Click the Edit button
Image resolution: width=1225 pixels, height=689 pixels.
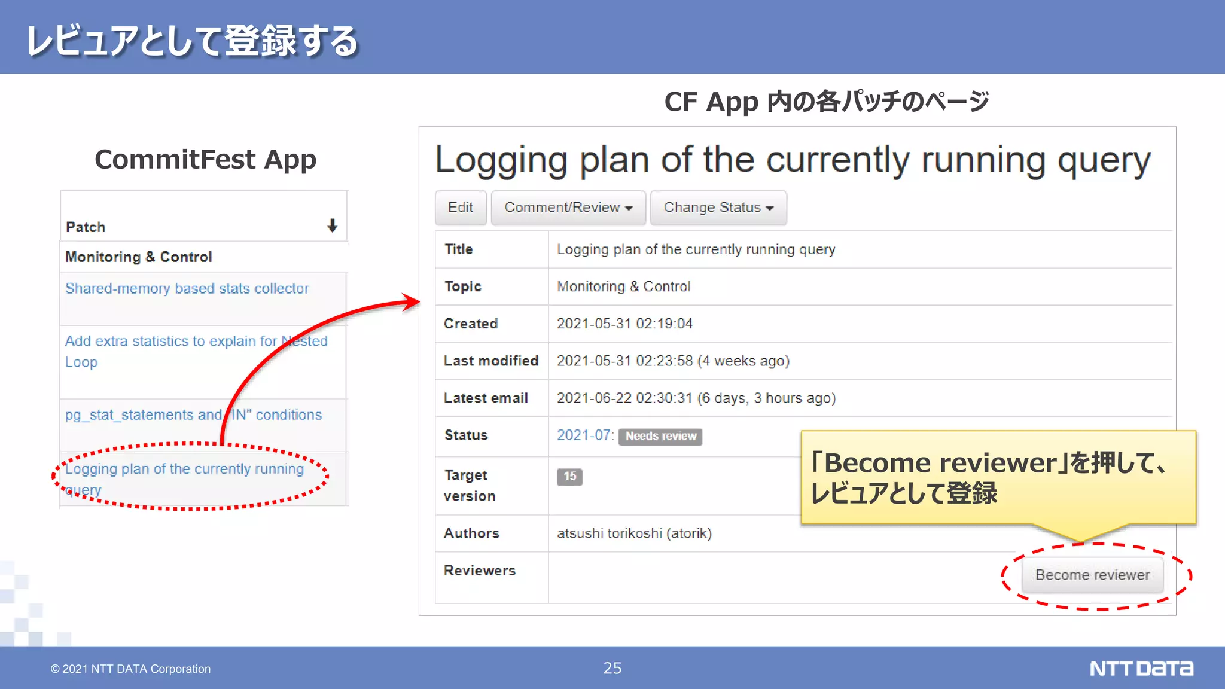click(x=461, y=208)
